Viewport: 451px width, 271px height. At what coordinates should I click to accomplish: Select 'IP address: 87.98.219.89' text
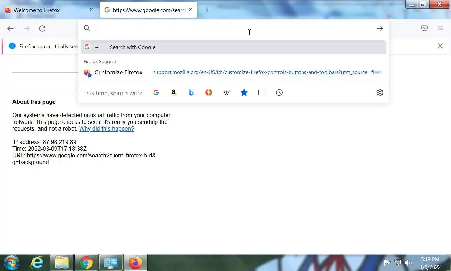[44, 142]
